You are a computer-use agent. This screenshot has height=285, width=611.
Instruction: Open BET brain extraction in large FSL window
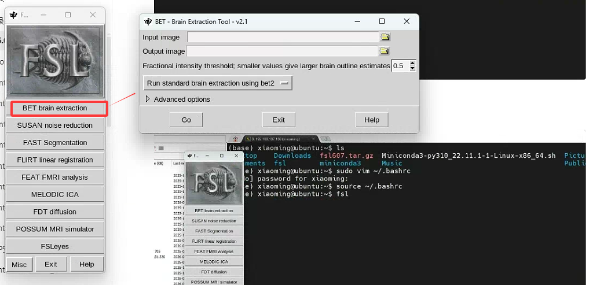(x=55, y=108)
